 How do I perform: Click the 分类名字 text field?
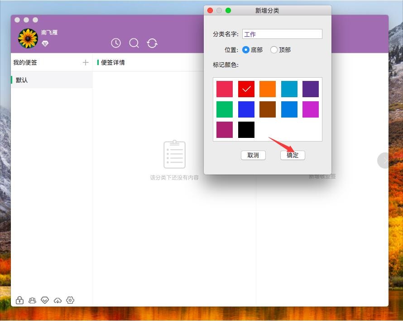282,34
